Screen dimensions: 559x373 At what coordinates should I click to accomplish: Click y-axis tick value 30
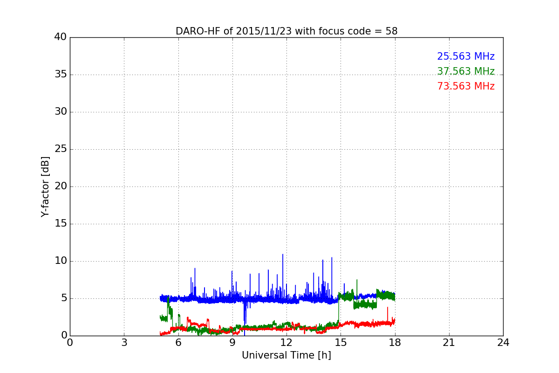pos(61,112)
